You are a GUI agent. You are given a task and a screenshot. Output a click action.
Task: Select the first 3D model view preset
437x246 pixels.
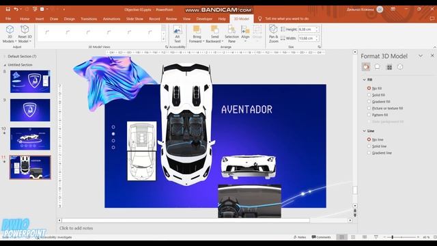tap(47, 33)
